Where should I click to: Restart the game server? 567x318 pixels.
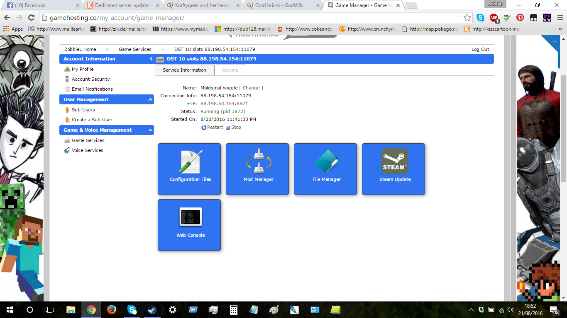coord(213,128)
